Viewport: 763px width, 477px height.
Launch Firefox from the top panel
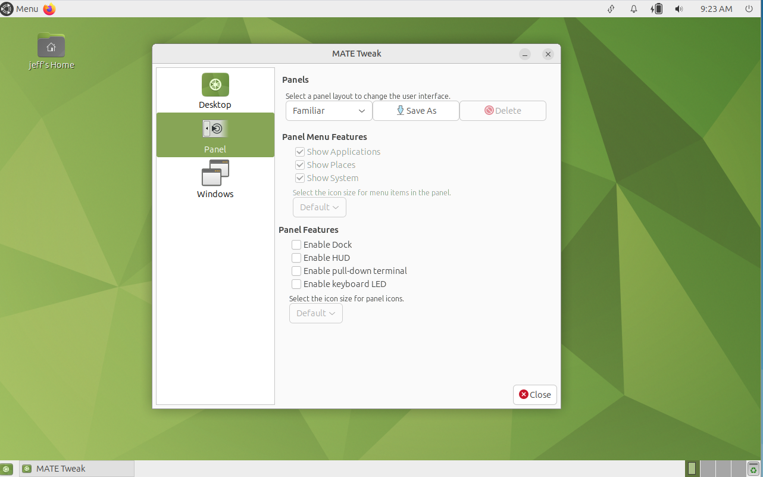click(x=49, y=9)
